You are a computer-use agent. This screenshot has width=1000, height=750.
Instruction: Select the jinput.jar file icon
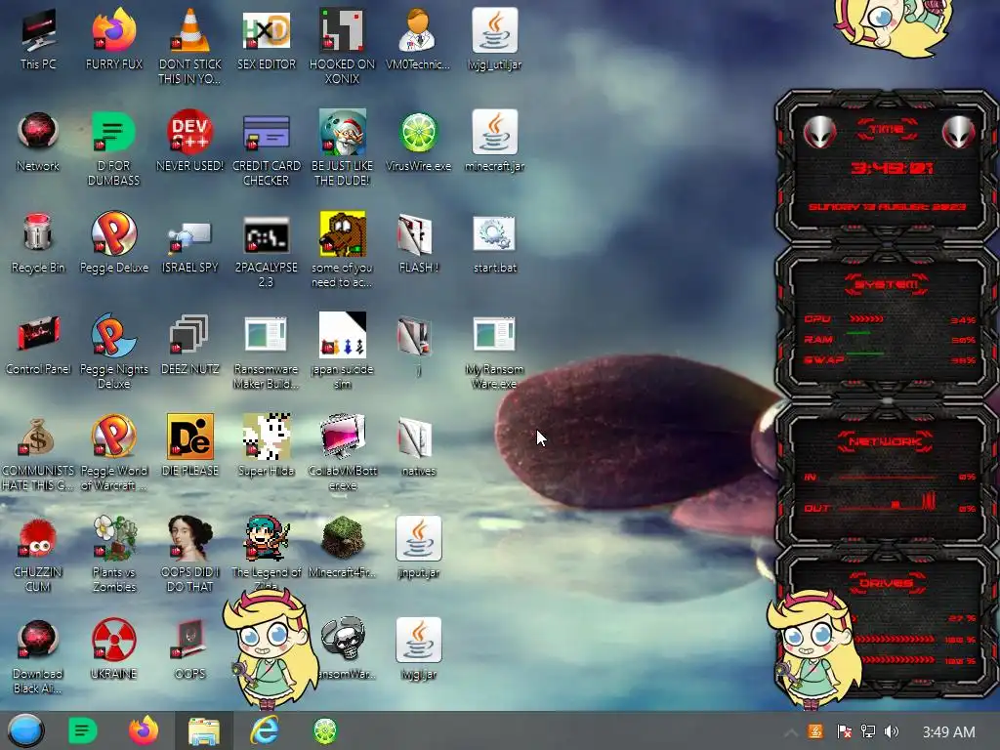tap(418, 538)
